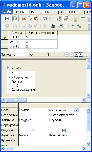Image resolution: width=92 pixels, height=152 pixels.
Task: Click the count cell showing 2
Action: pyautogui.click(x=42, y=46)
